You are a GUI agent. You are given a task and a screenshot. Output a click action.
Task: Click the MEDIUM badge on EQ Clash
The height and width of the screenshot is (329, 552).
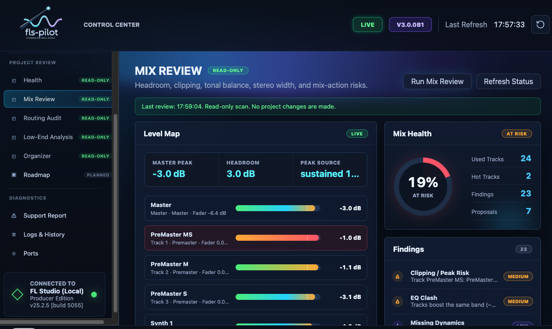click(518, 302)
